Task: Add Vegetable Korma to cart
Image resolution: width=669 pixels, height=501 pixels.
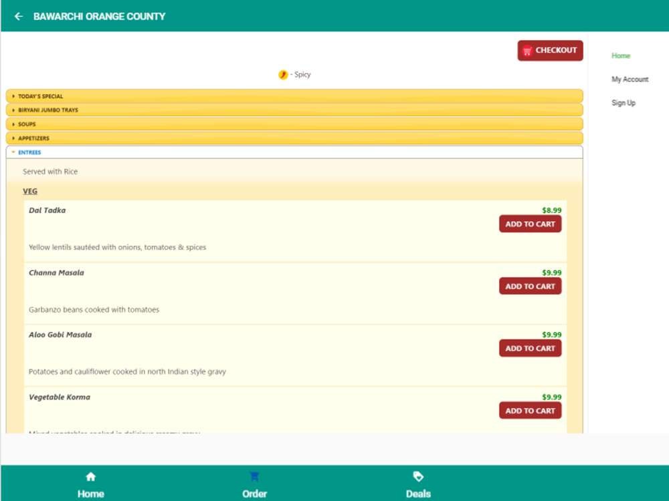Action: click(530, 411)
